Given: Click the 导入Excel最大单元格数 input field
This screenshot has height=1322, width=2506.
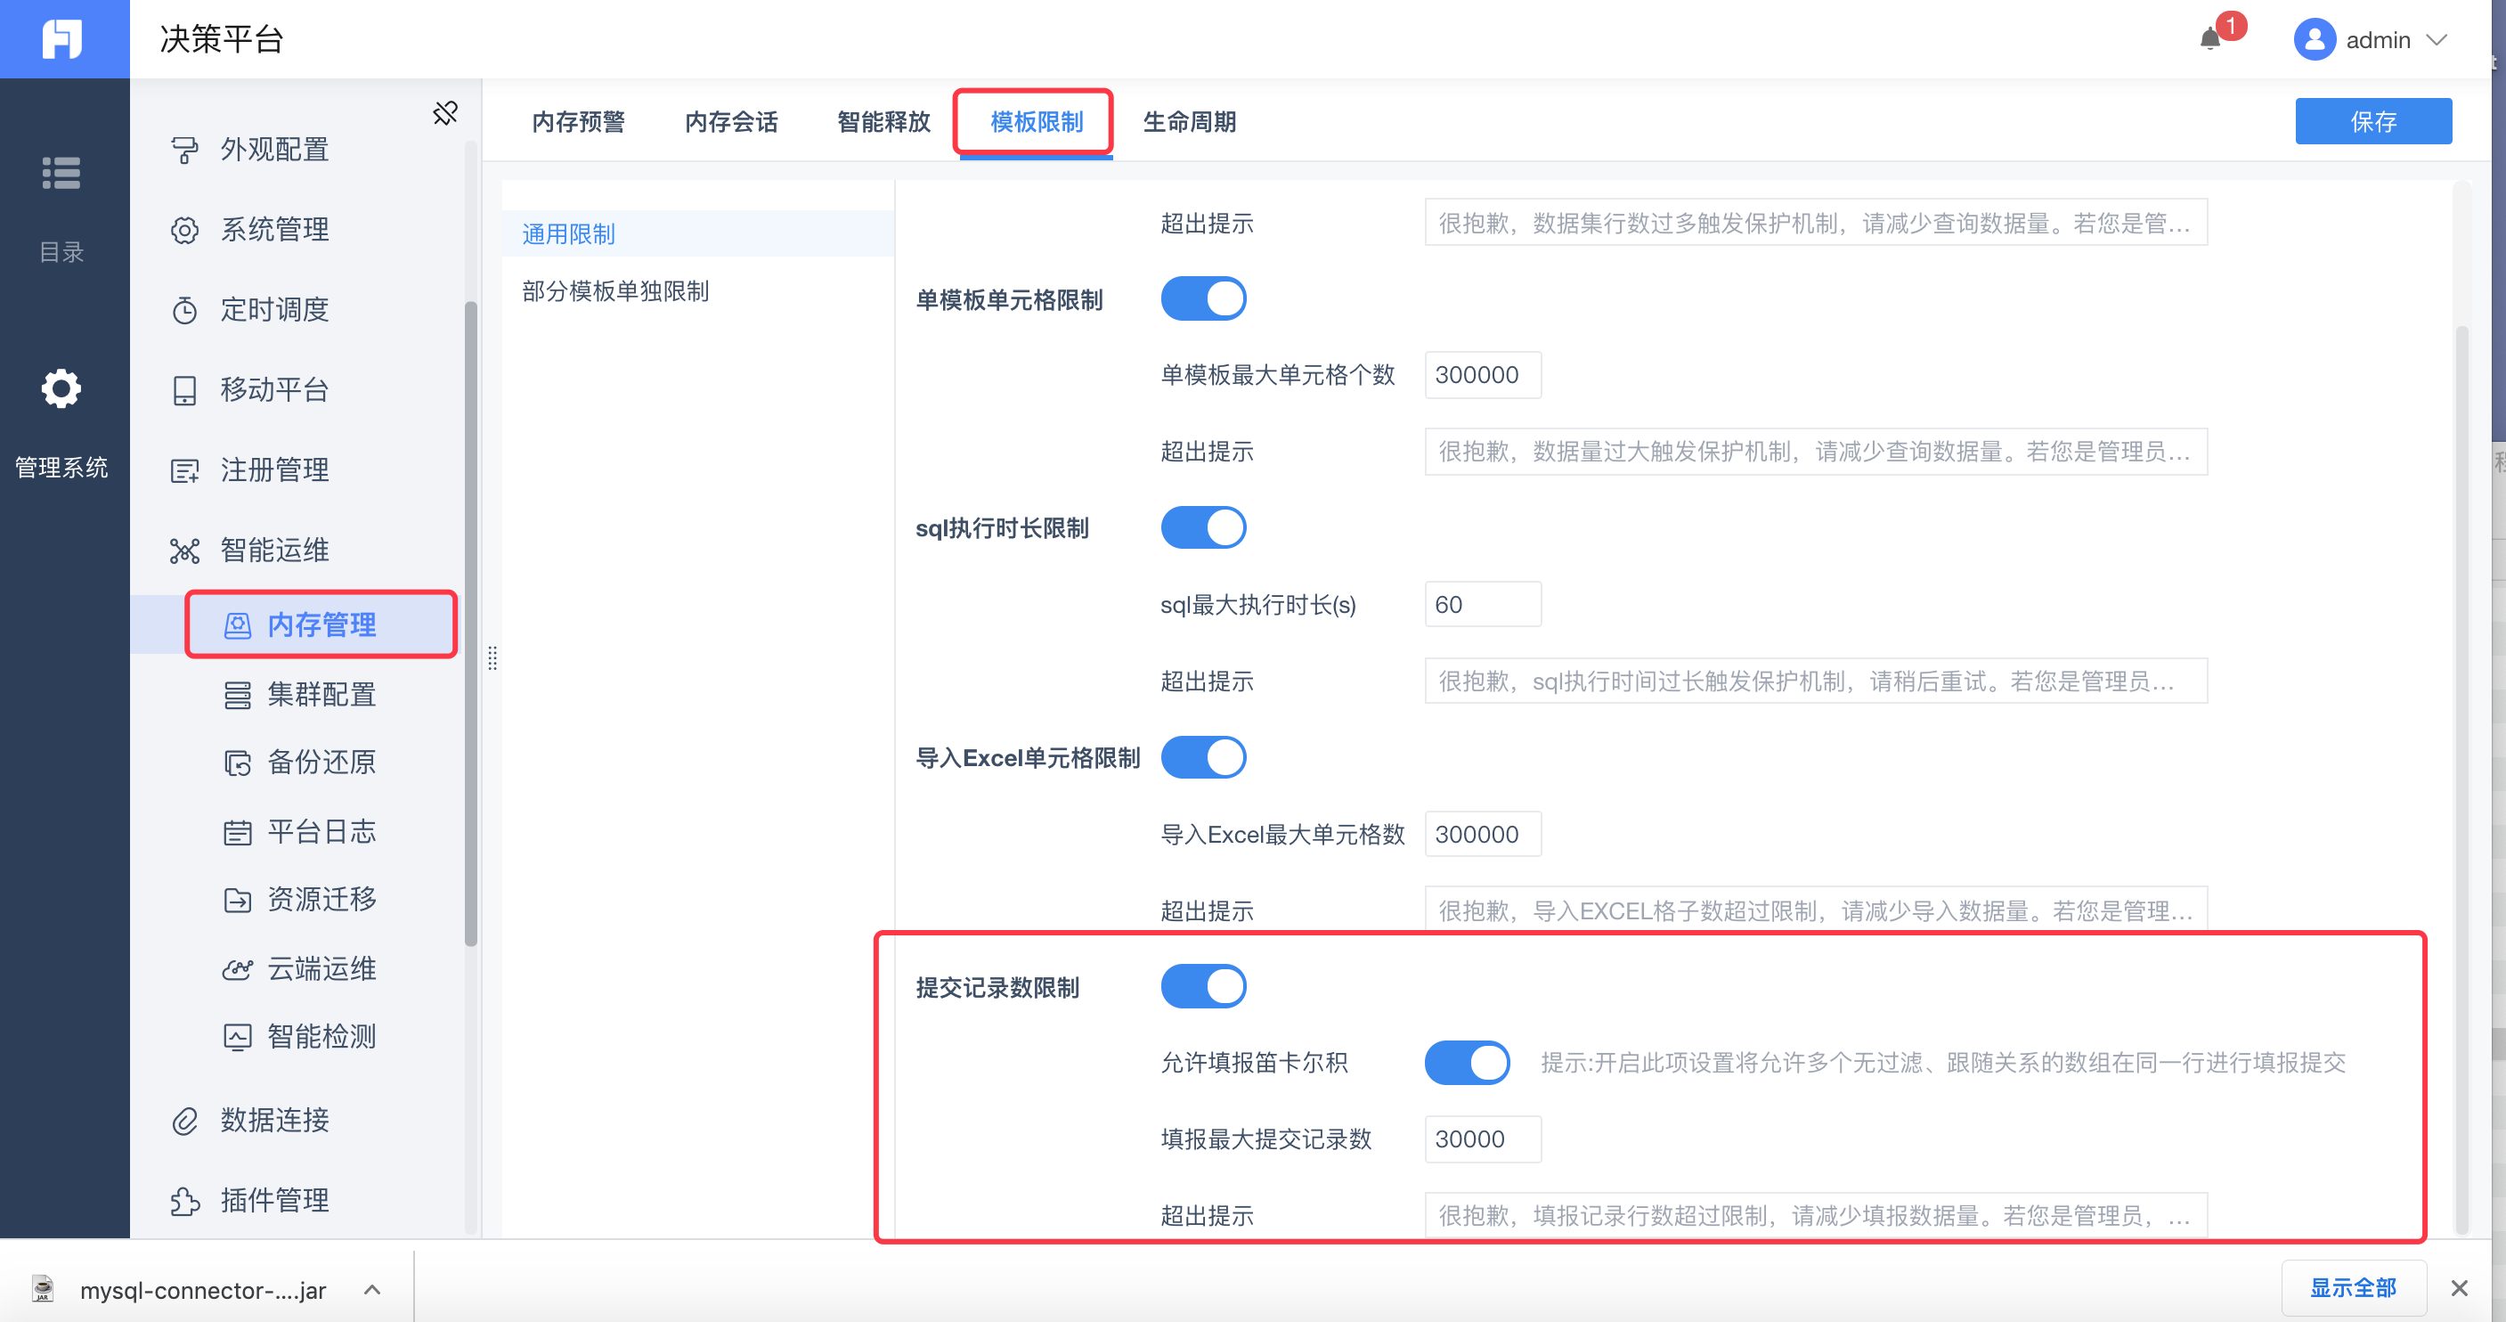Looking at the screenshot, I should pos(1483,835).
